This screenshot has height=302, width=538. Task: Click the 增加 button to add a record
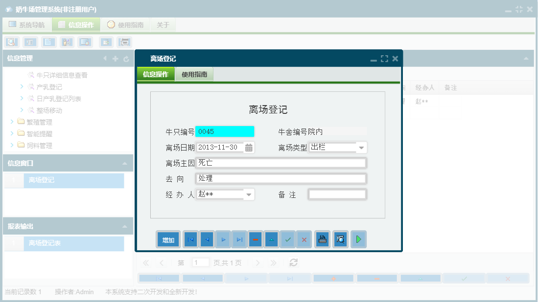168,239
